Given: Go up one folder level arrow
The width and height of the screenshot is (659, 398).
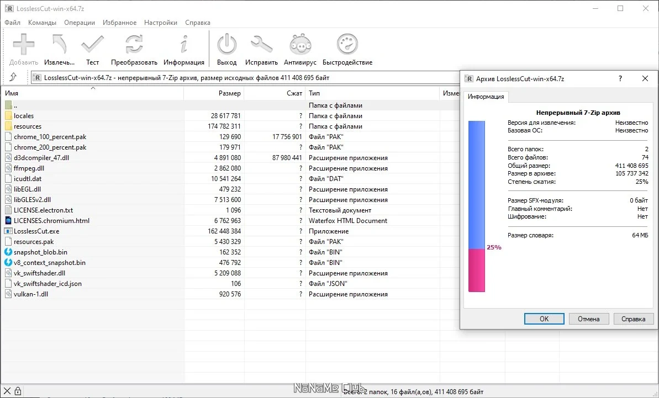Looking at the screenshot, I should click(13, 77).
